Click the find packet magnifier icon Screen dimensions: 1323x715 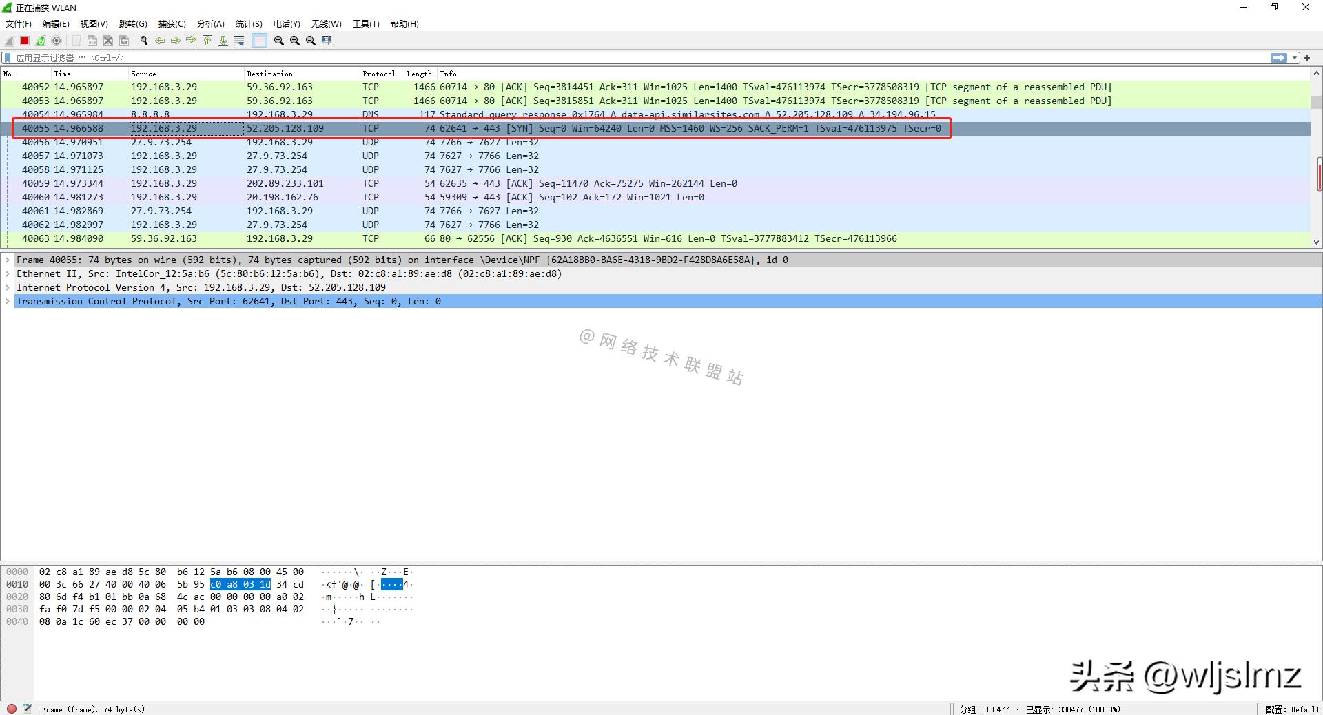click(x=144, y=41)
